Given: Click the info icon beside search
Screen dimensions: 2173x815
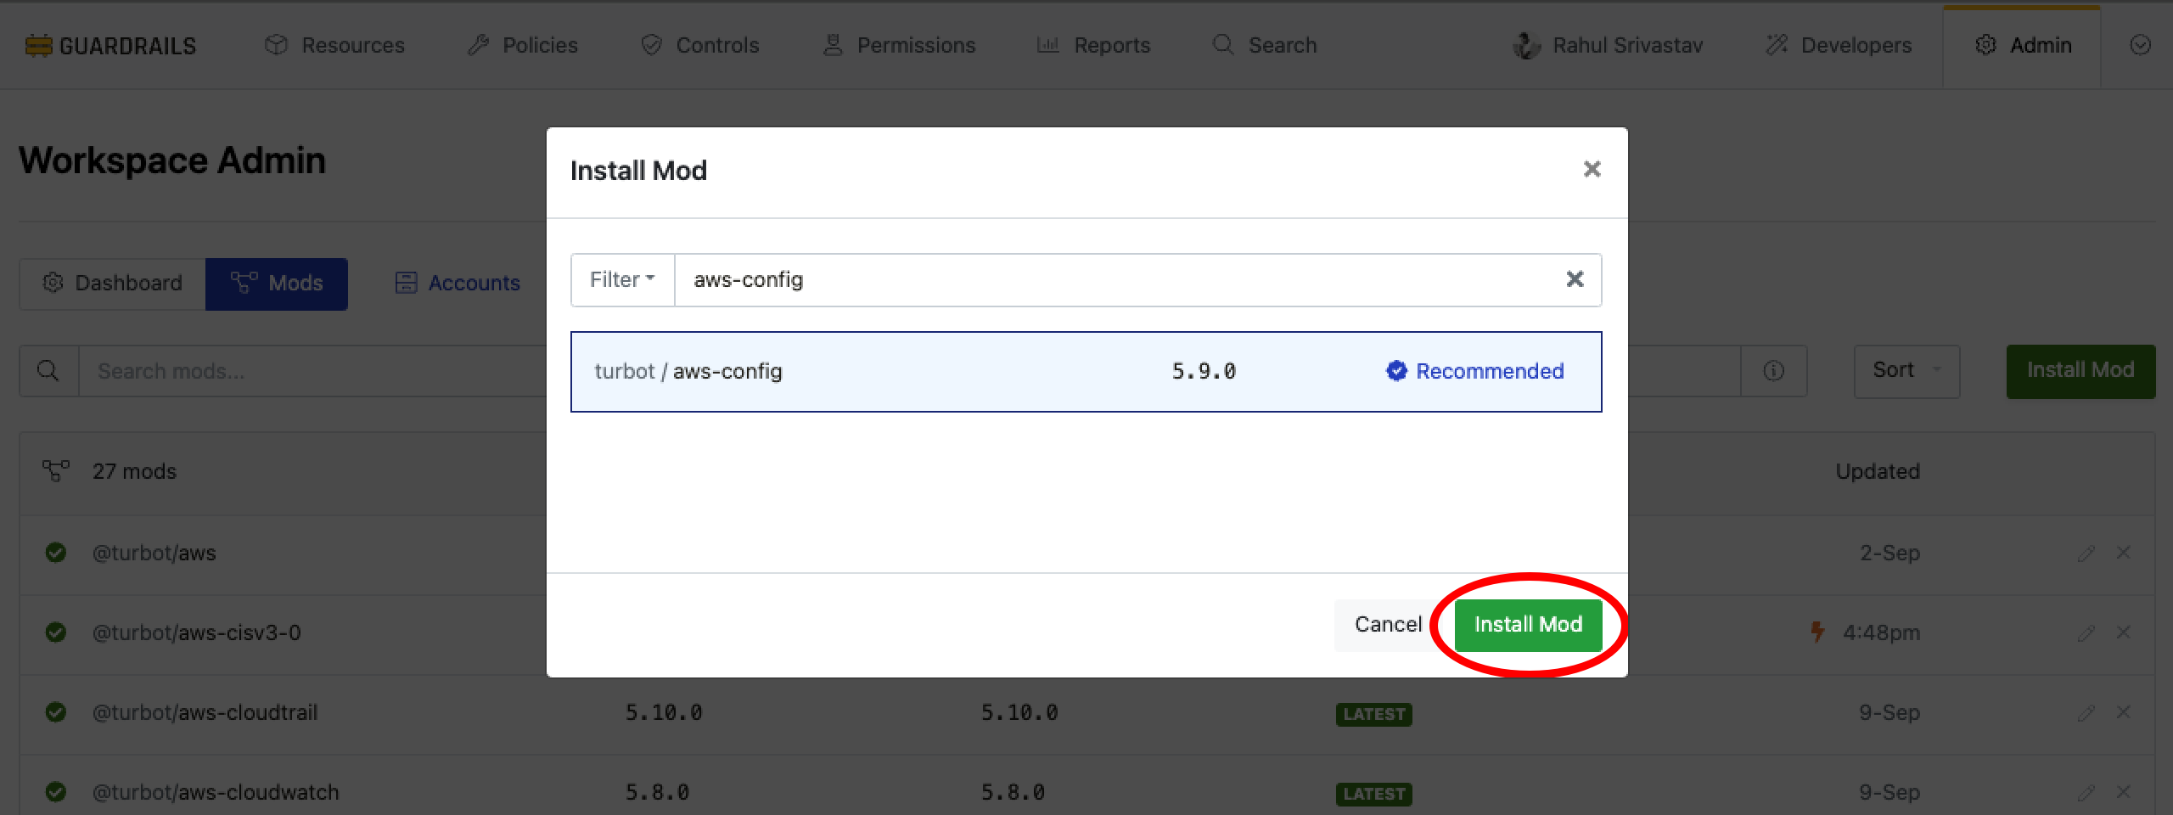Looking at the screenshot, I should click(1773, 371).
